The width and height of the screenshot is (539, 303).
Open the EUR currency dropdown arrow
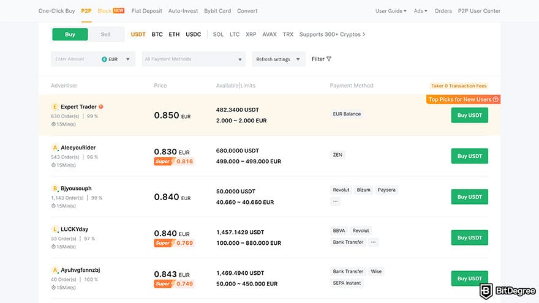coord(128,59)
